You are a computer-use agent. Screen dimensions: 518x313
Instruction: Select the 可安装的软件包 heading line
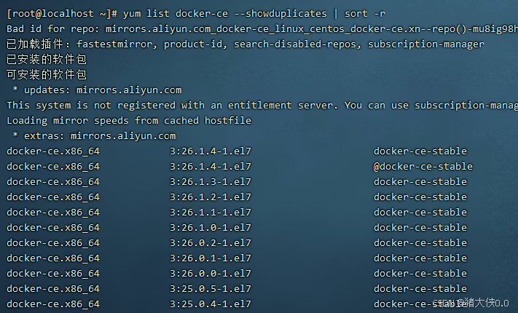pyautogui.click(x=47, y=75)
